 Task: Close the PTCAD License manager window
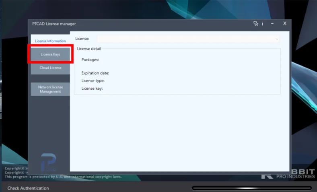[285, 23]
